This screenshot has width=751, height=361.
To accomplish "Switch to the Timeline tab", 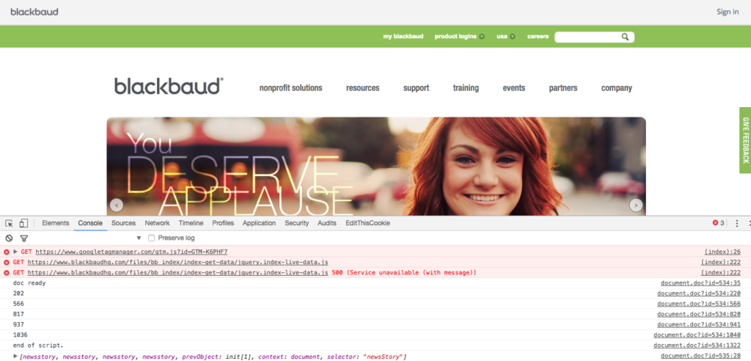I will [x=191, y=223].
